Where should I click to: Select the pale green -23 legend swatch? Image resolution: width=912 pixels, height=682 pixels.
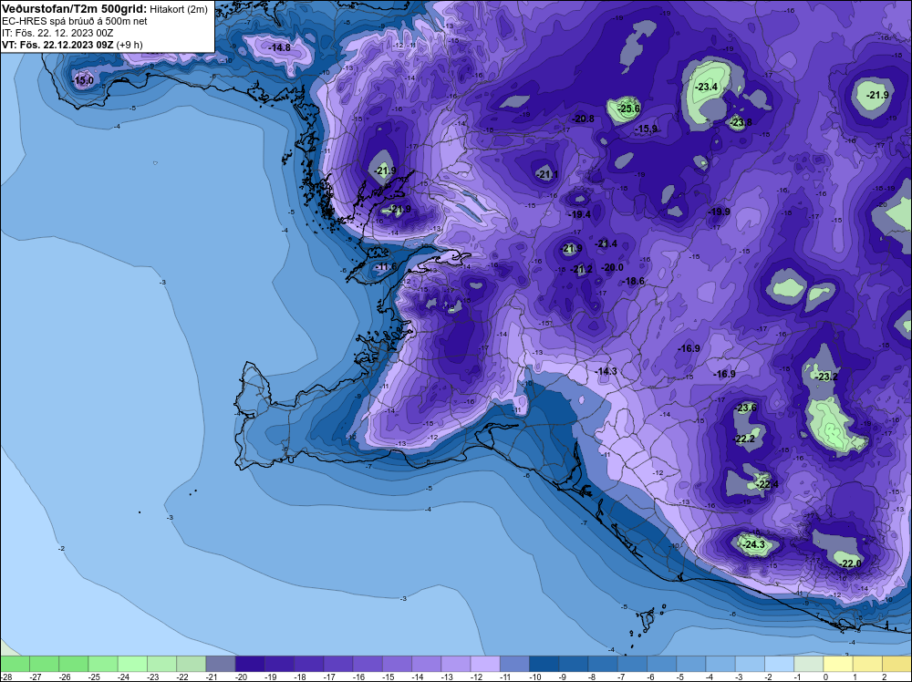161,664
